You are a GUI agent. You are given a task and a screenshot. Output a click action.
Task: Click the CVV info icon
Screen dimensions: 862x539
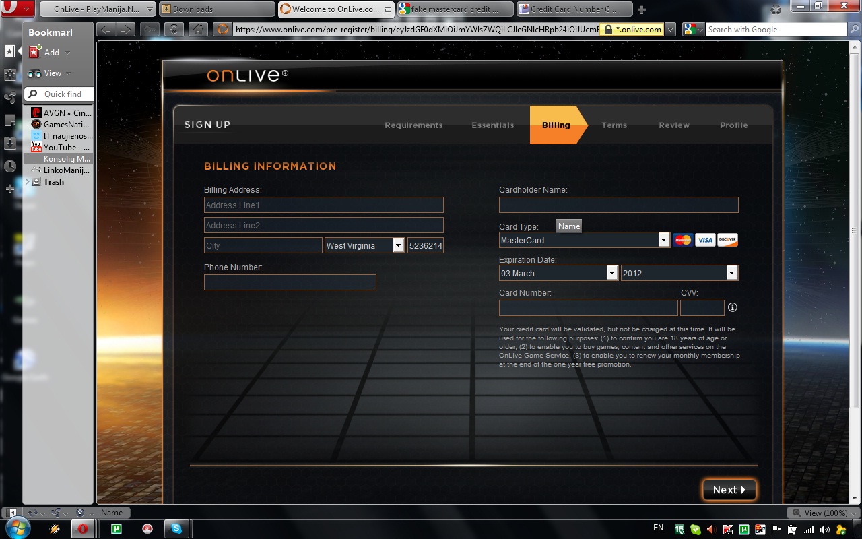tap(733, 307)
